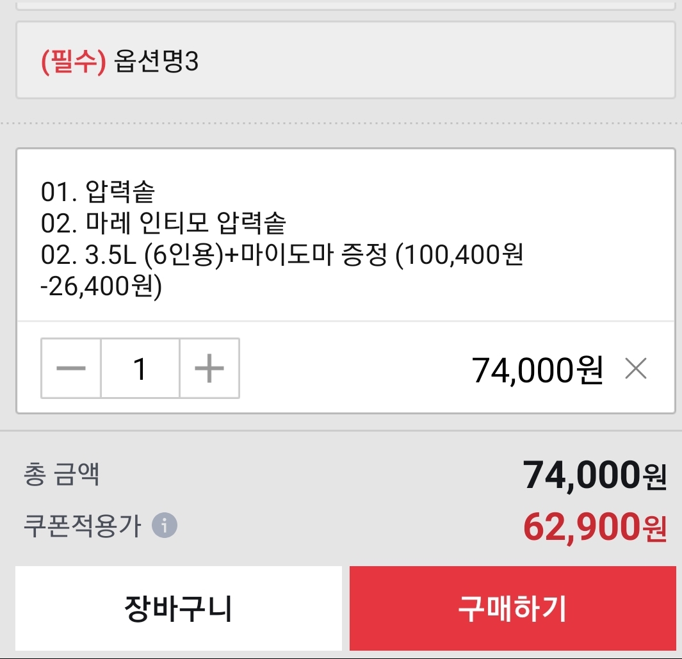Tap the red 62,900원 coupon price

tap(594, 528)
